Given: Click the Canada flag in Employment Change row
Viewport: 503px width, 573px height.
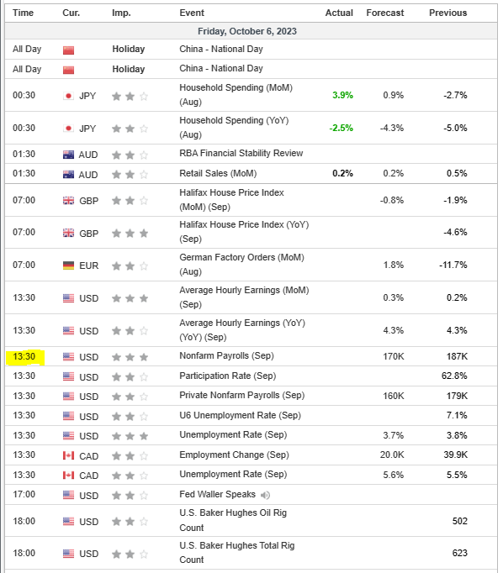Looking at the screenshot, I should [x=68, y=455].
